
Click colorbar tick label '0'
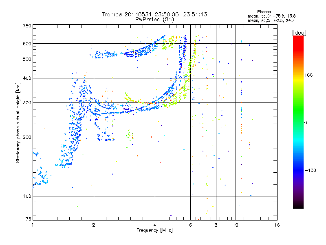click(x=306, y=123)
